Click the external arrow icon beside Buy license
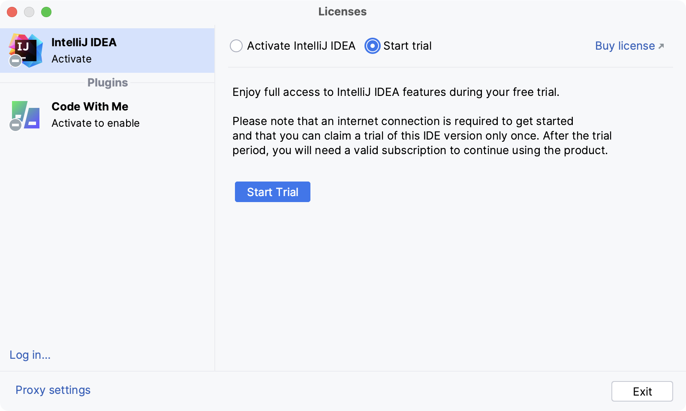Screen dimensions: 686x411 click(x=661, y=46)
